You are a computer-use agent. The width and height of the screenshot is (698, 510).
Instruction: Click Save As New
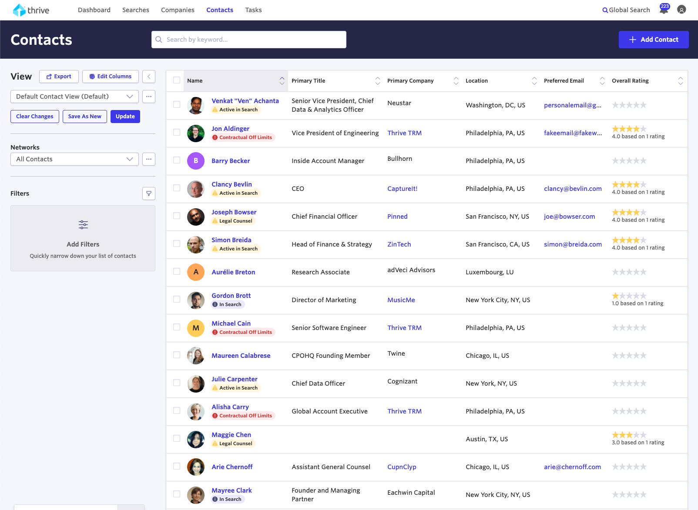[x=85, y=117]
